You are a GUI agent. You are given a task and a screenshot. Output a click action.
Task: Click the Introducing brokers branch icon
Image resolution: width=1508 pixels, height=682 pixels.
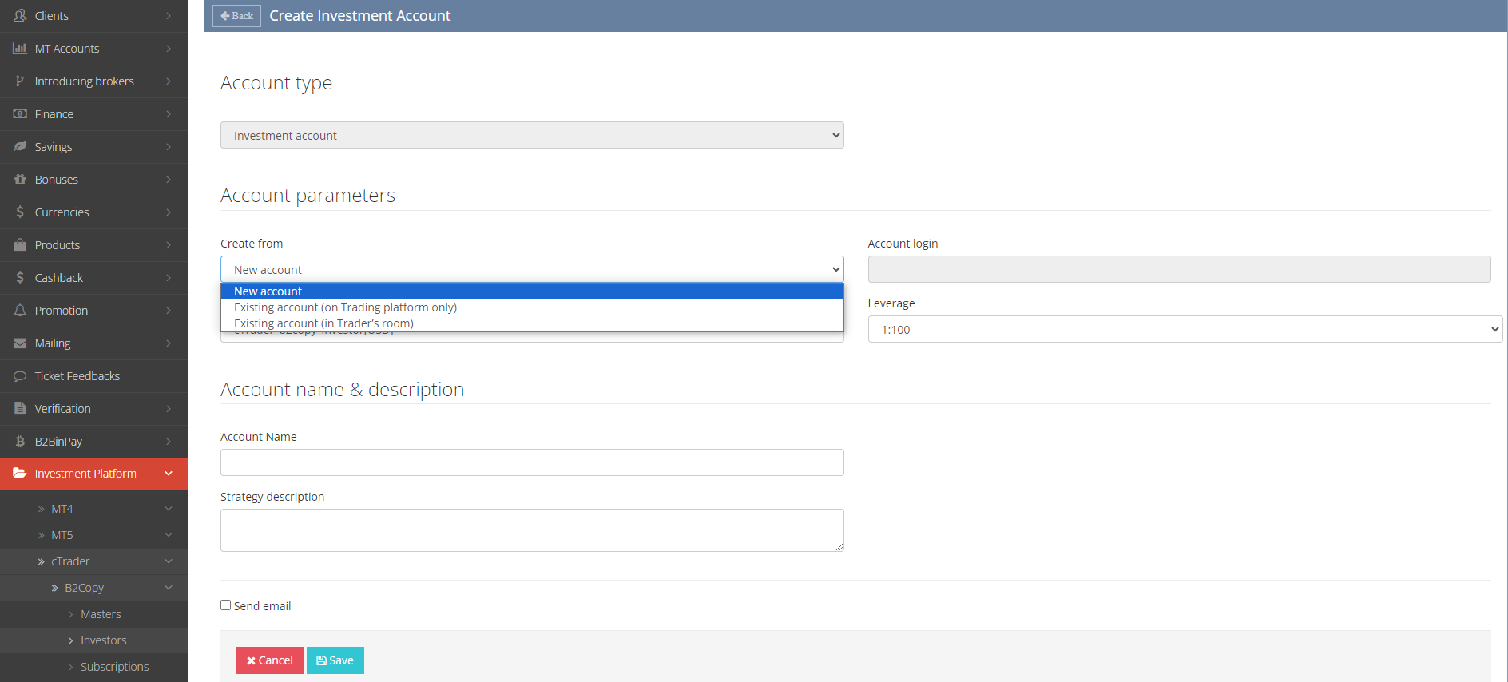tap(20, 81)
